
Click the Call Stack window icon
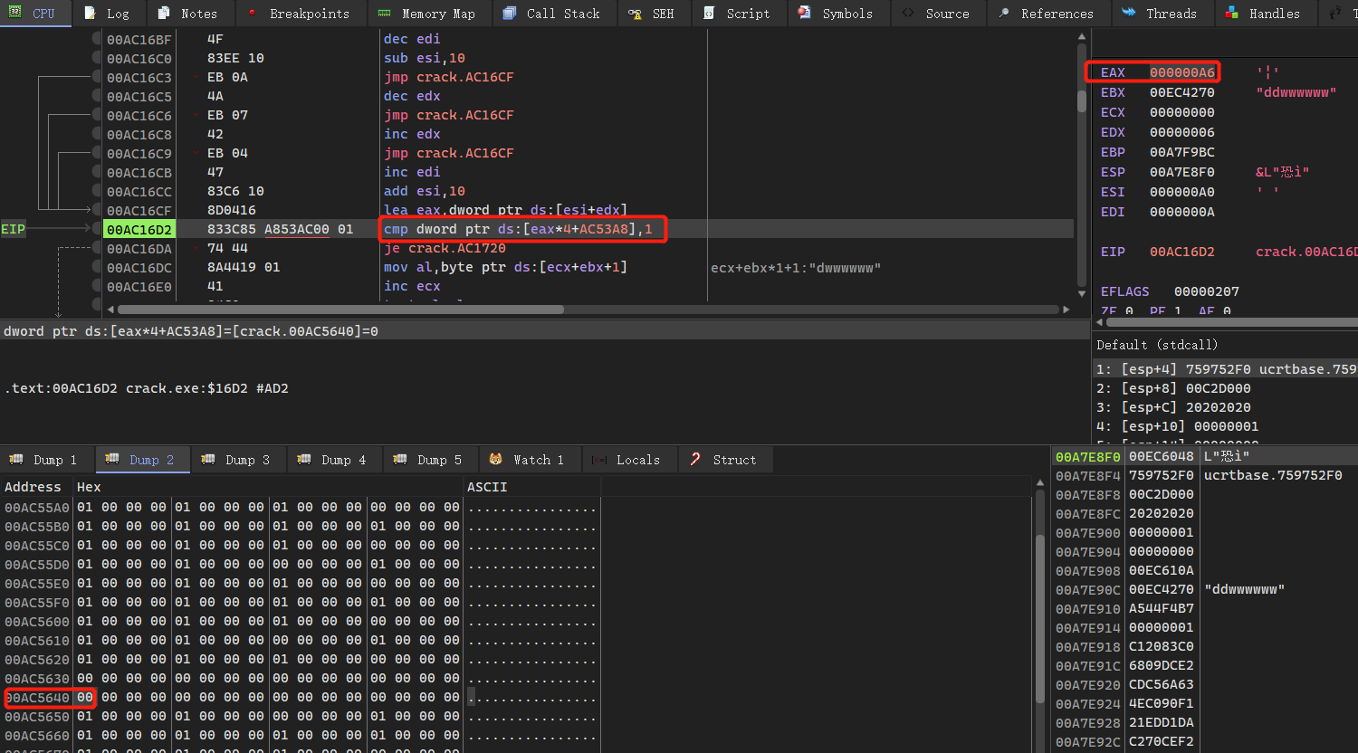pyautogui.click(x=510, y=14)
